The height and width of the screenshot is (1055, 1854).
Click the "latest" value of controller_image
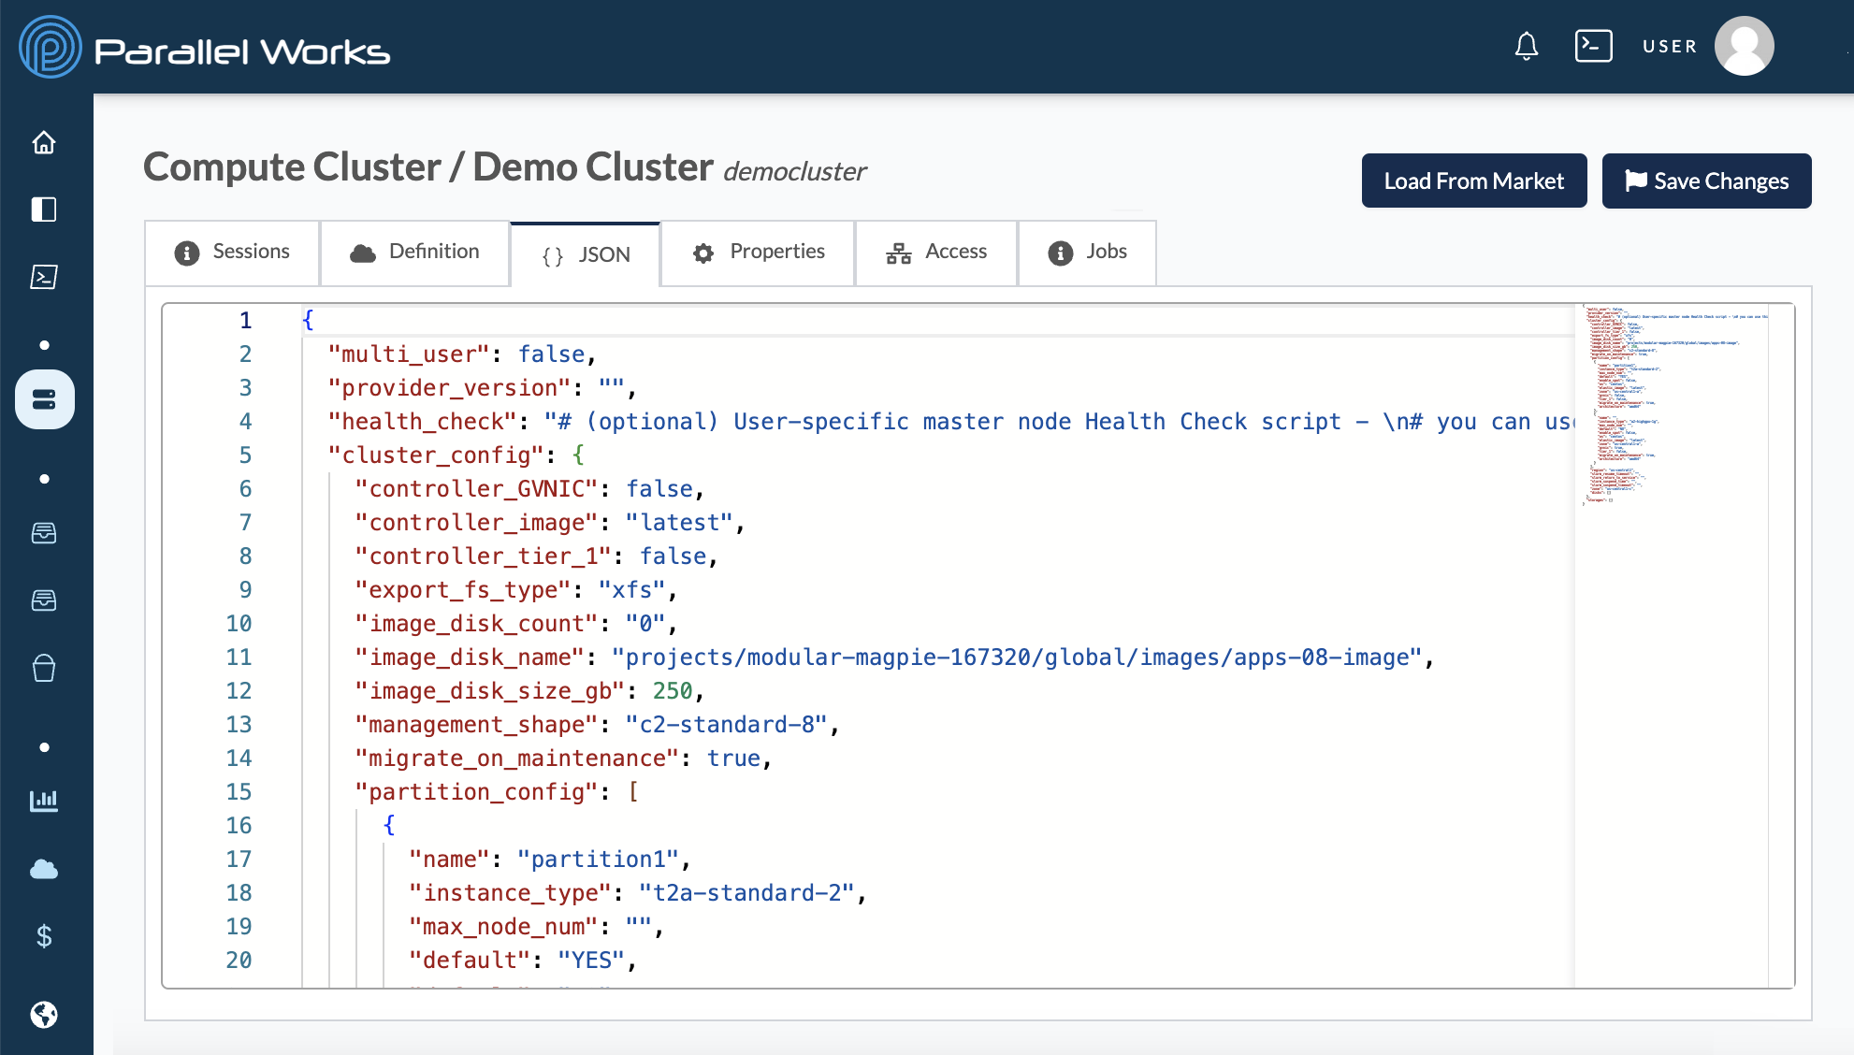679,523
